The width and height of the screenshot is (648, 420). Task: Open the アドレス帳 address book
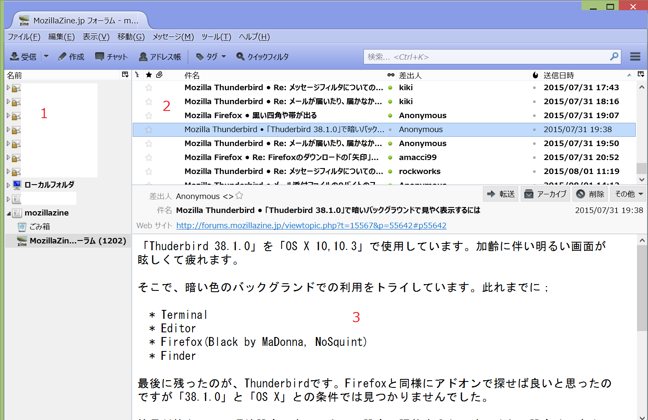coord(143,56)
